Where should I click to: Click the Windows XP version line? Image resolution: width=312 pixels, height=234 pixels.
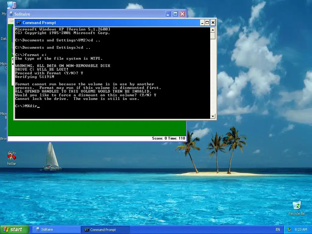pos(63,29)
